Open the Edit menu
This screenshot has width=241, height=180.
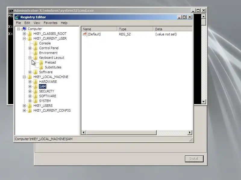point(27,23)
